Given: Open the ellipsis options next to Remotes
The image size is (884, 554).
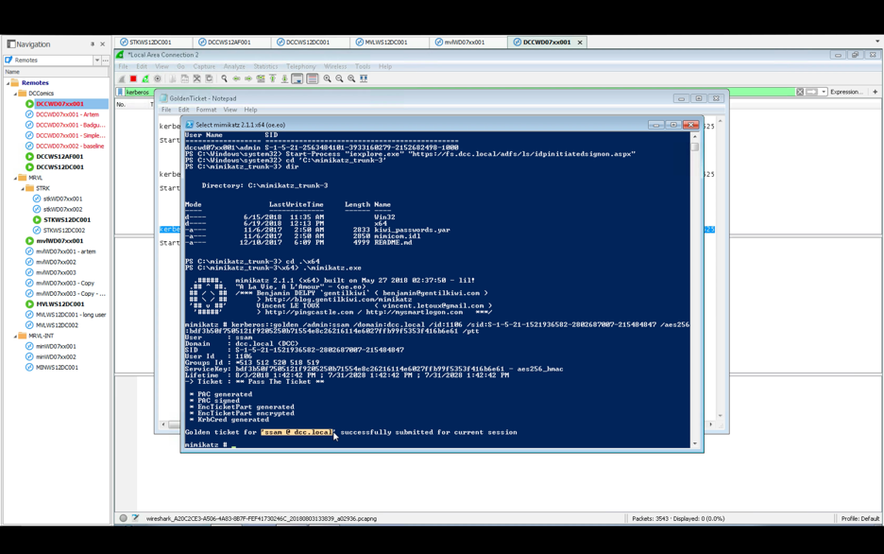Looking at the screenshot, I should click(x=106, y=60).
